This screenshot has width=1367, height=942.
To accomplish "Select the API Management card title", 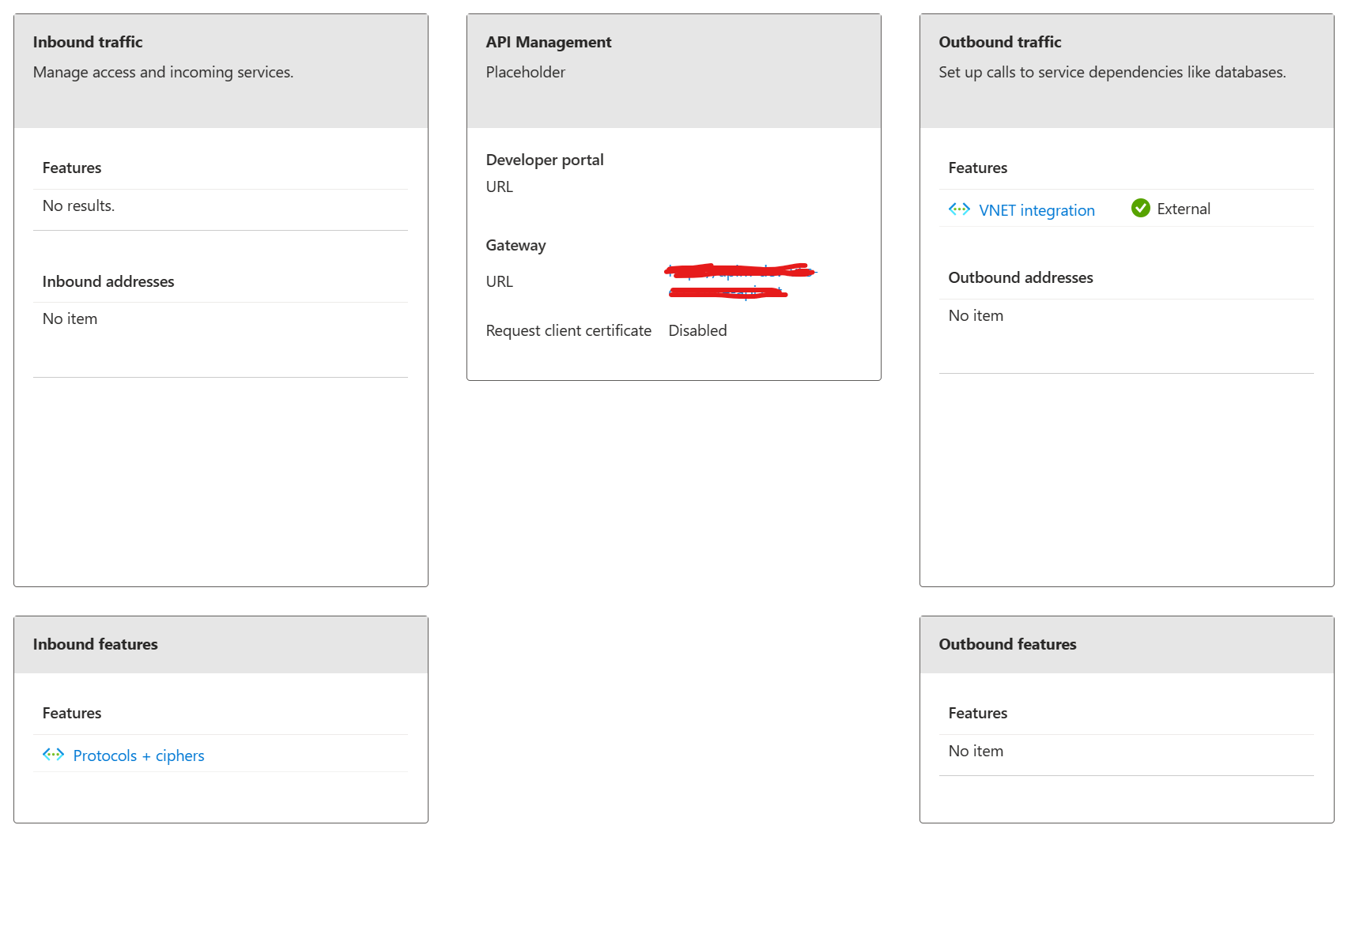I will coord(549,42).
